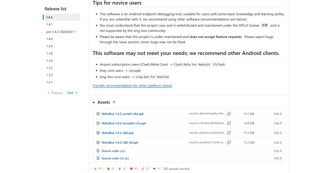React with laugh emoji (31)

tap(111, 169)
